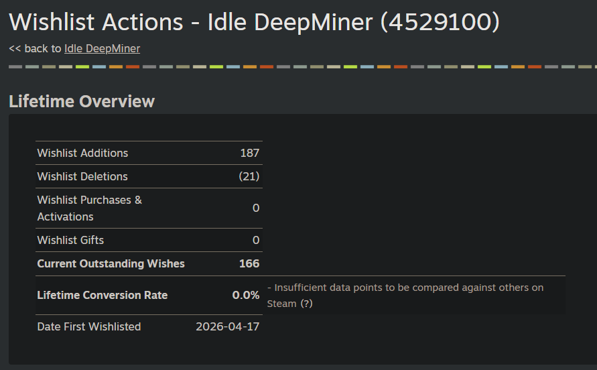Select the Lifetime Conversion Rate label
Screen dimensions: 597x370
[103, 296]
